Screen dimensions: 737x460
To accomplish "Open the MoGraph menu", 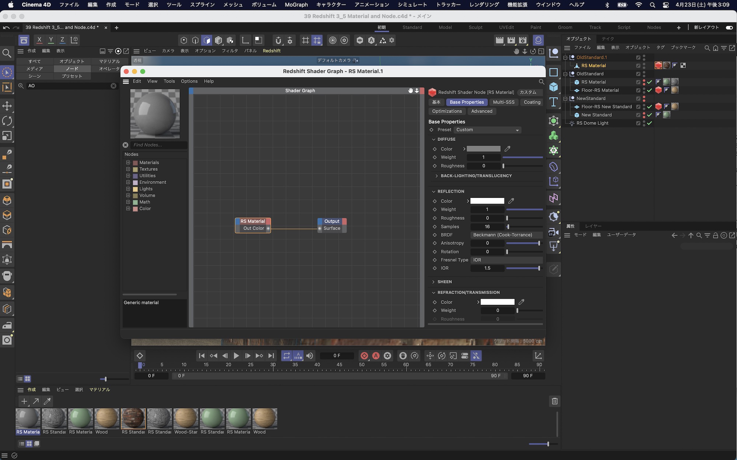I will click(296, 5).
